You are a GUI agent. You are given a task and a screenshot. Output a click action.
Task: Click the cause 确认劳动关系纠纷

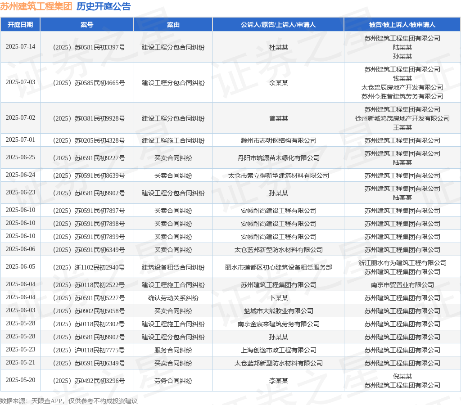click(173, 298)
